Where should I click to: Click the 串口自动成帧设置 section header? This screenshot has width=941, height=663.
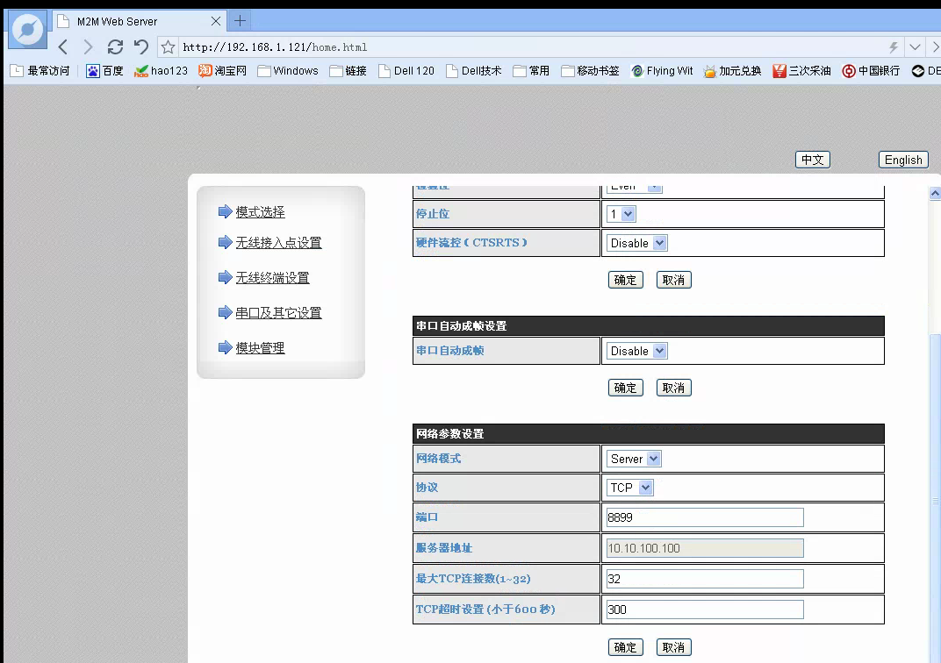click(x=648, y=325)
